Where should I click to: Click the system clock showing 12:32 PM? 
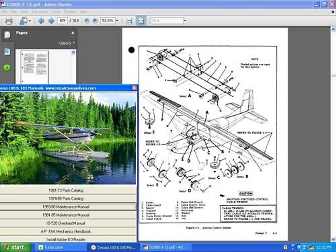(324, 247)
